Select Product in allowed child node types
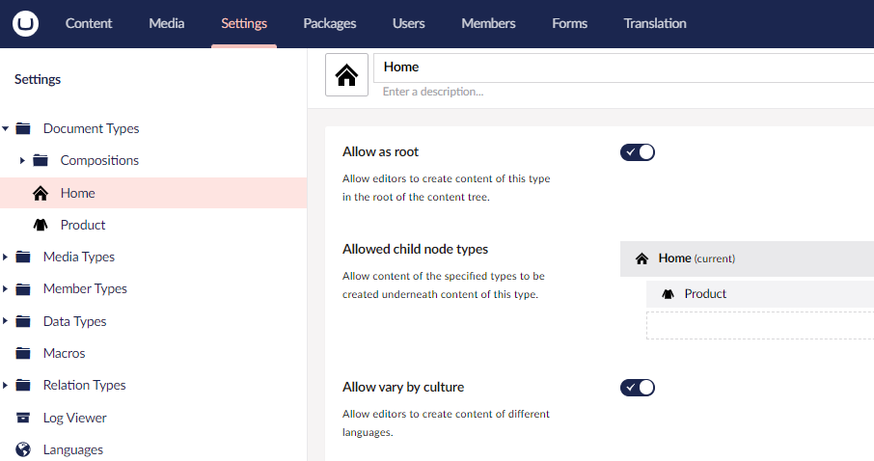 point(705,294)
